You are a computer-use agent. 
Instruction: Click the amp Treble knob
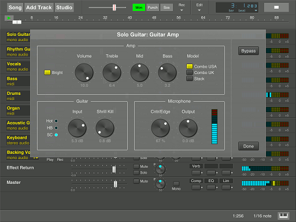(112, 73)
